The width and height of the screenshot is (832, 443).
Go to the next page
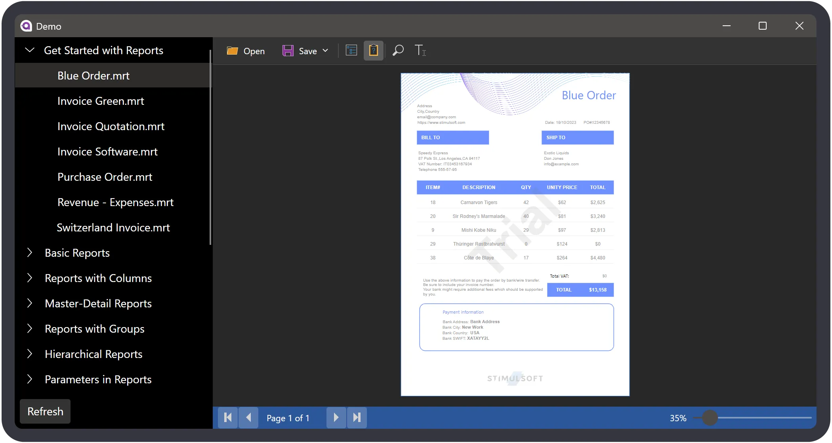[336, 418]
